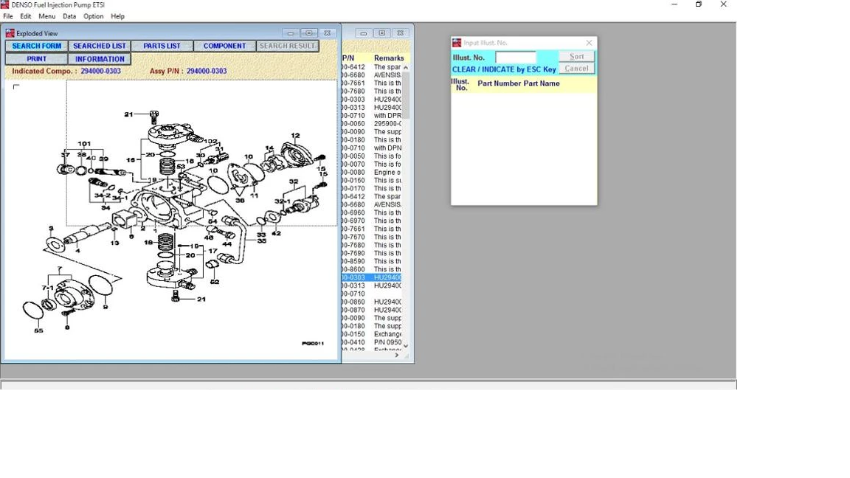Screen dimensions: 850x478
Task: Click the DENSO app icon in the title bar
Action: tap(5, 4)
